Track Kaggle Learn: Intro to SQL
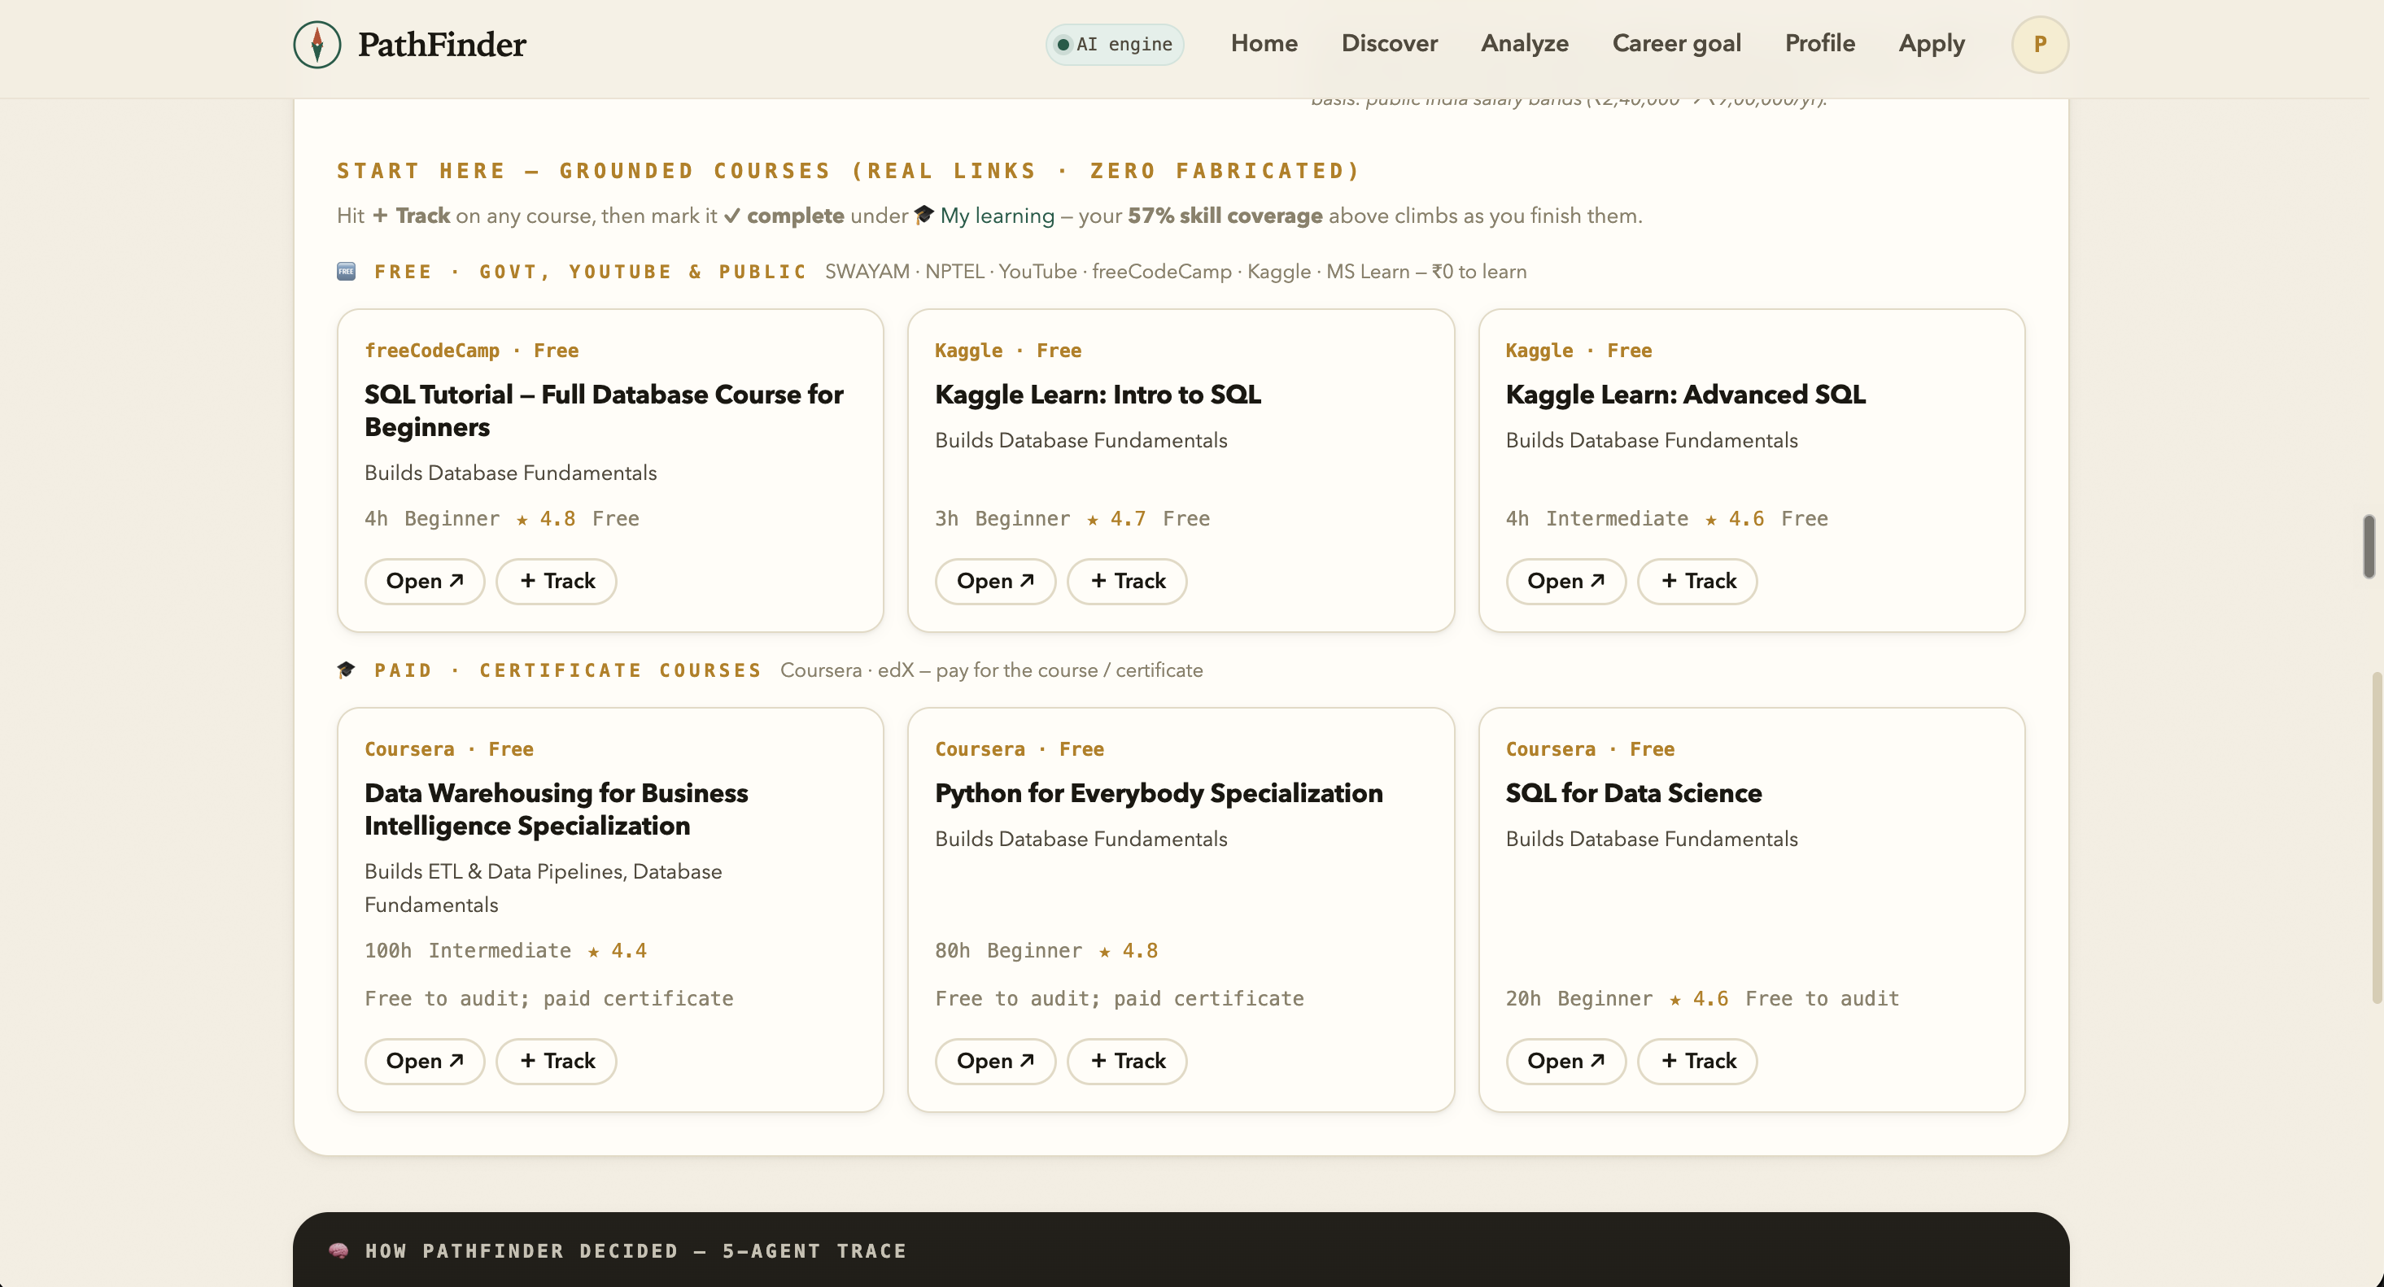2384x1287 pixels. tap(1127, 581)
